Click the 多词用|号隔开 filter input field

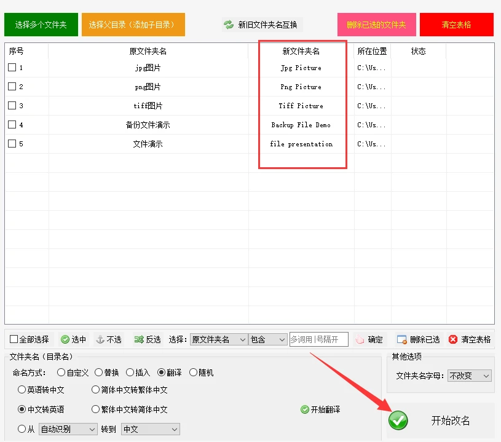click(319, 339)
